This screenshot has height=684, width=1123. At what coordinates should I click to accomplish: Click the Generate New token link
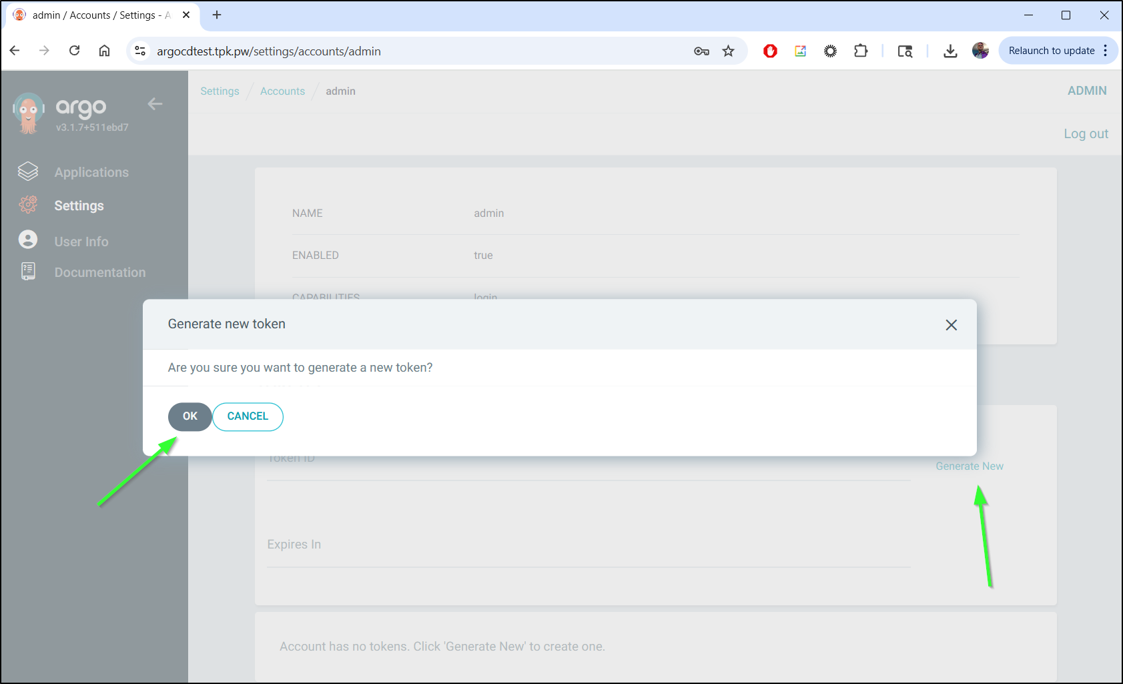[x=969, y=466]
